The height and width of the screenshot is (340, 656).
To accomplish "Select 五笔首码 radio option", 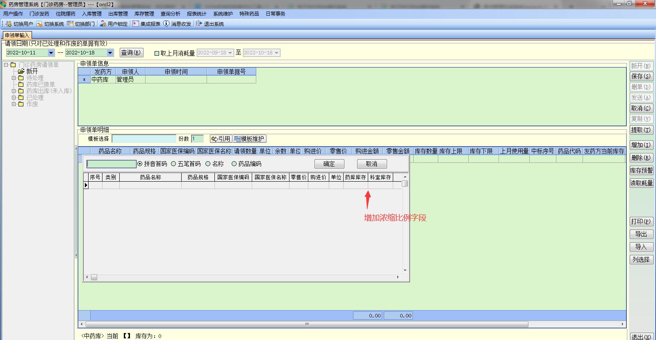I will [173, 164].
